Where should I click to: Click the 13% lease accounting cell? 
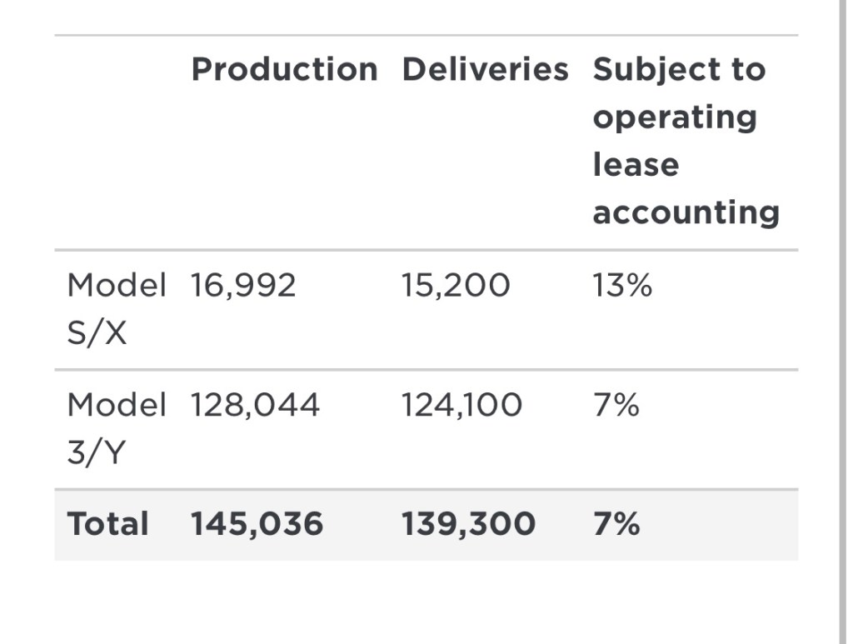coord(622,286)
